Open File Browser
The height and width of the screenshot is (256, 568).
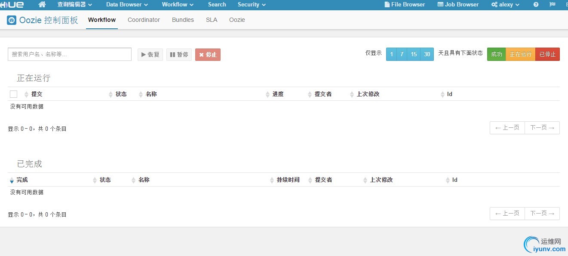coord(405,5)
